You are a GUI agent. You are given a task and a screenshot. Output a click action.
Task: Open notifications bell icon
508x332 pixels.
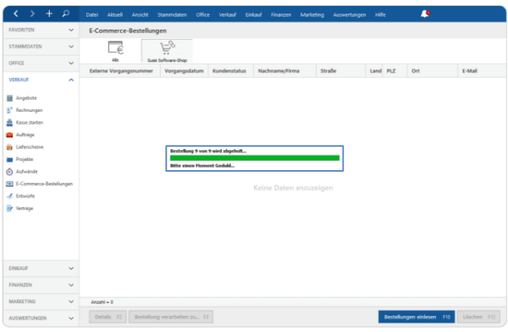425,14
